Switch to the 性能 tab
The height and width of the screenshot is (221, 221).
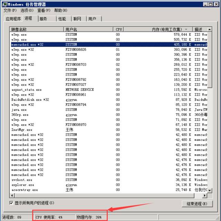click(x=62, y=19)
